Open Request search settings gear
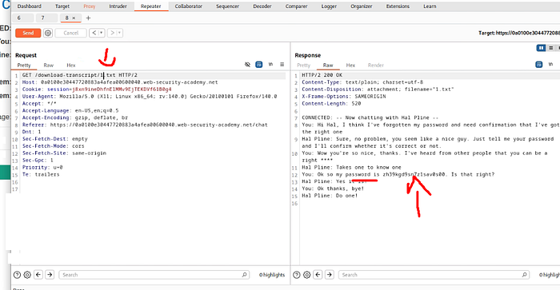 tap(27, 275)
